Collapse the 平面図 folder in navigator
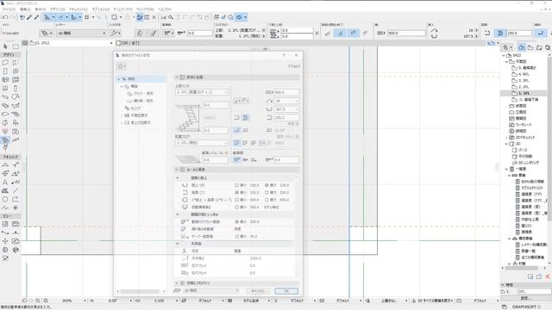552x310 pixels. coord(507,61)
